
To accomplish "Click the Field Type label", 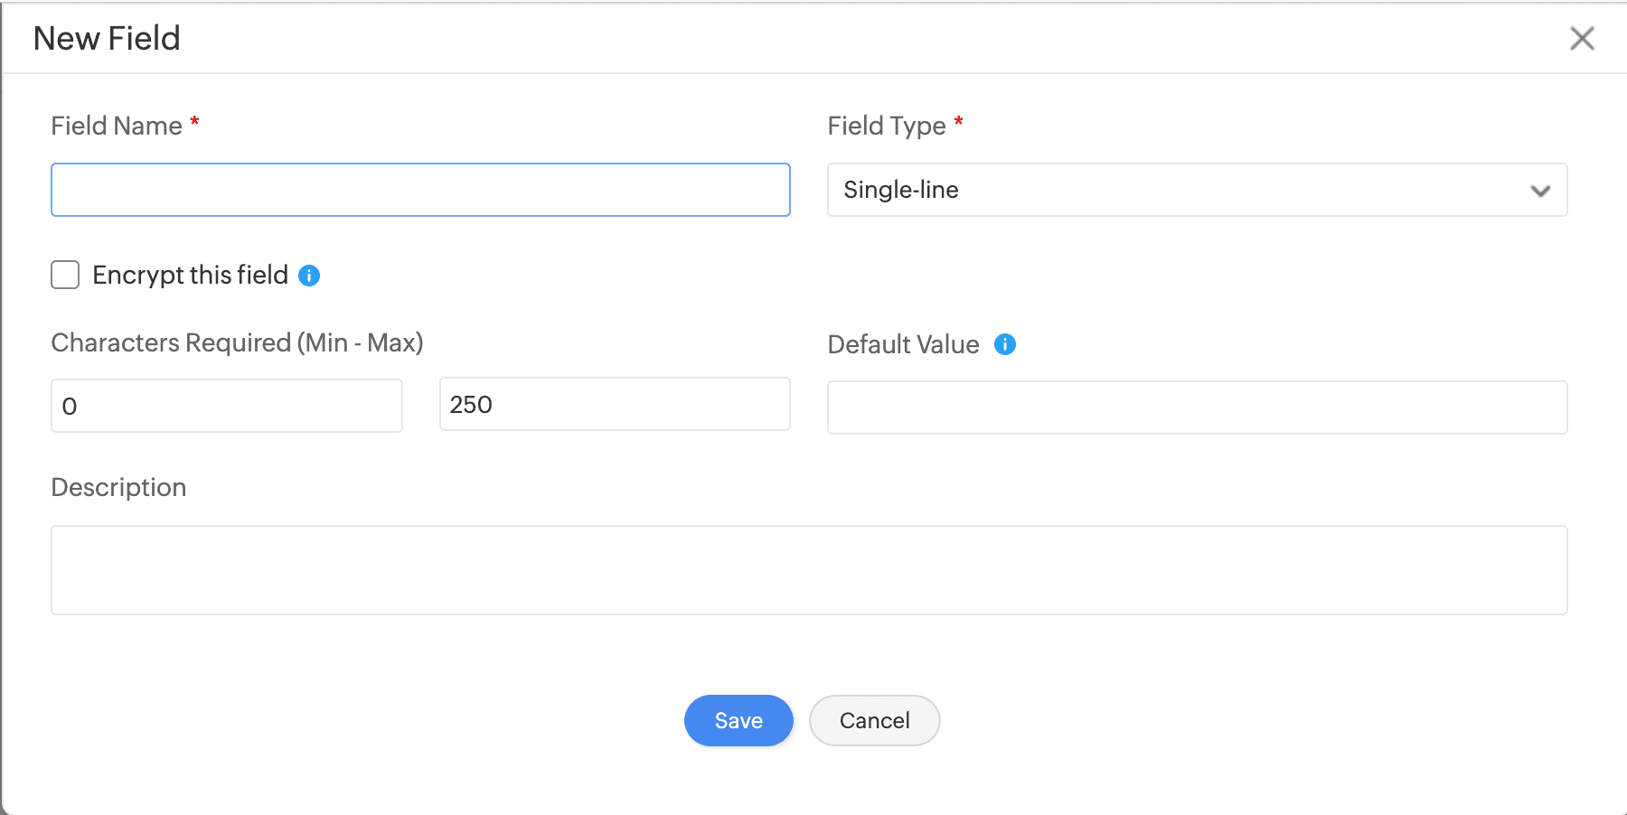I will pos(886,126).
